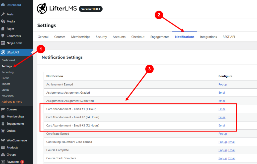
Task: Click the Pages document icon
Action: pos(3,29)
